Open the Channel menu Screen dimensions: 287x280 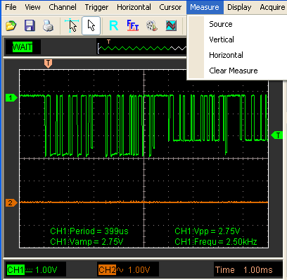coord(63,7)
